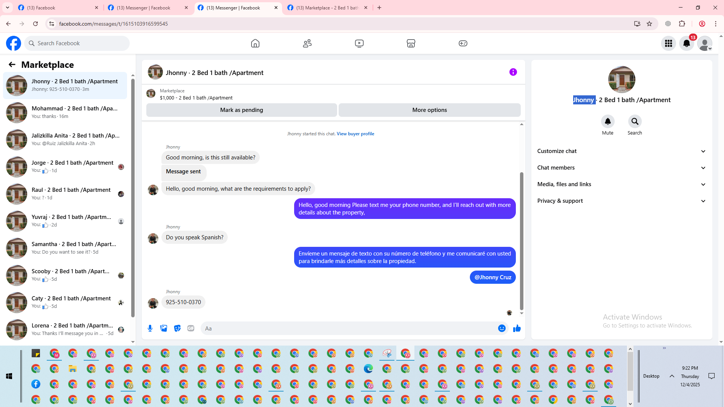Open the GIF picker
724x407 pixels.
point(191,328)
